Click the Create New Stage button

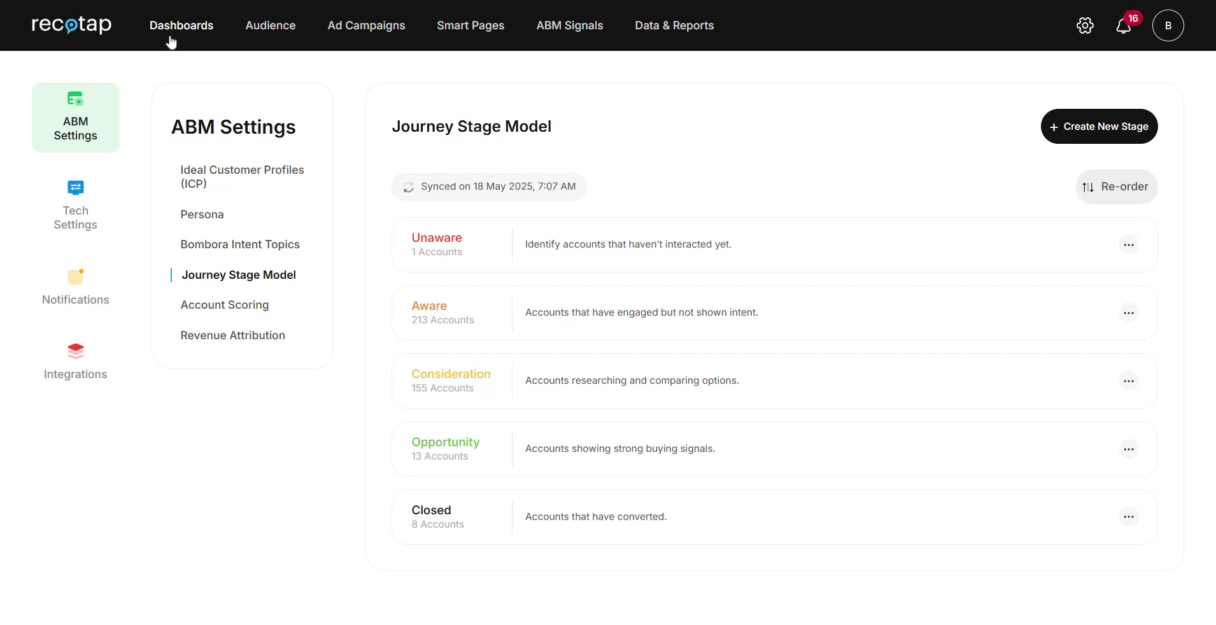[x=1099, y=127]
